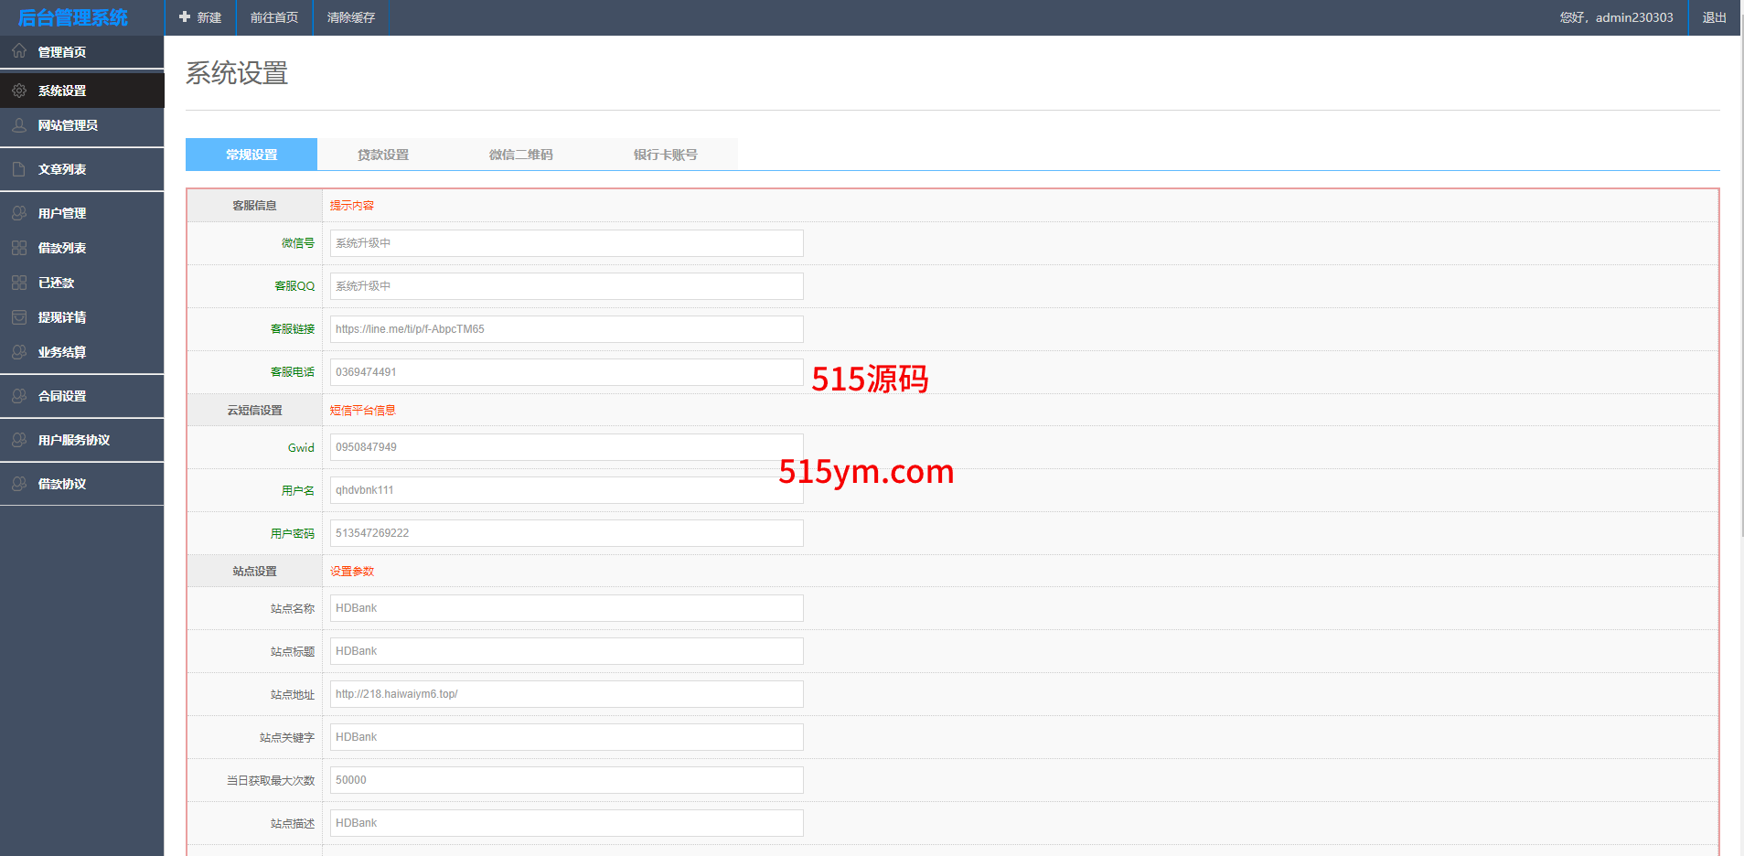
Task: Select the 银行卡账号 tab
Action: 665,155
